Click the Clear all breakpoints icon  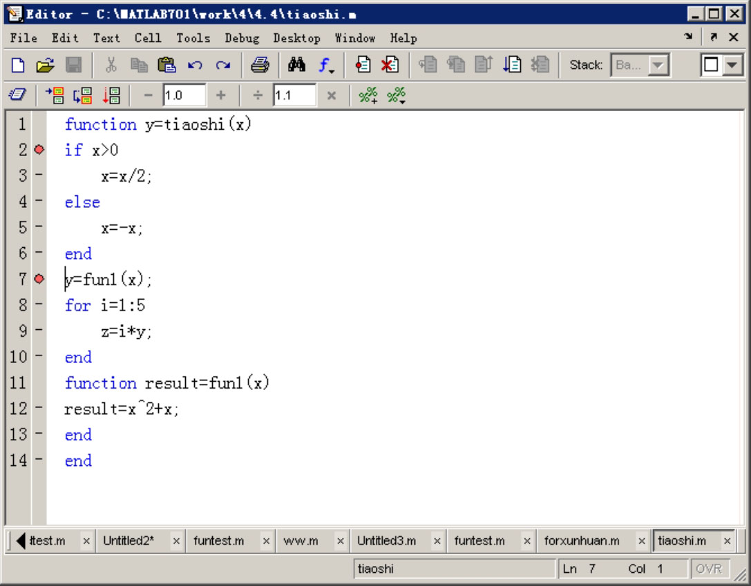tap(390, 66)
